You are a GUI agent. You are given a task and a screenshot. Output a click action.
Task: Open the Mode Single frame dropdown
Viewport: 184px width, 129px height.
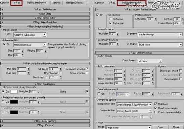(128, 127)
